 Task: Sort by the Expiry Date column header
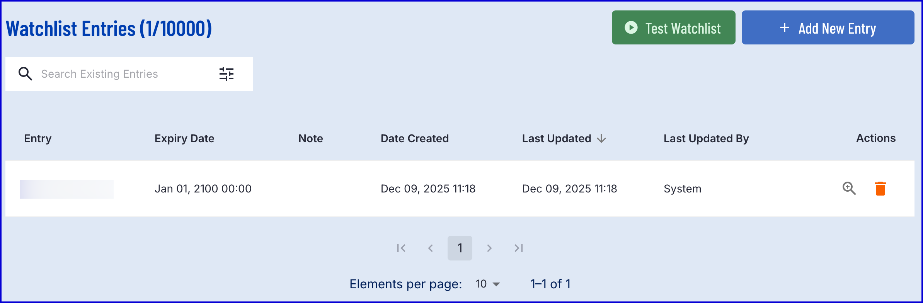coord(184,138)
